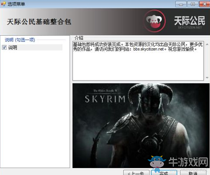Image resolution: width=210 pixels, height=175 pixels.
Task: Close the 选项菜单 window
Action: [204, 4]
